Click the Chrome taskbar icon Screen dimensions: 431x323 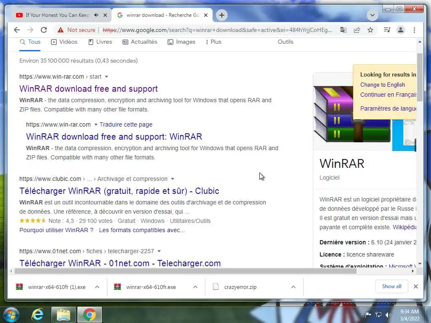coord(90,315)
